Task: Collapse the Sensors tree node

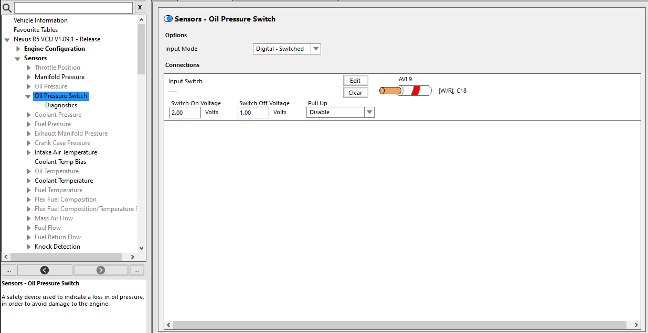Action: (18, 58)
